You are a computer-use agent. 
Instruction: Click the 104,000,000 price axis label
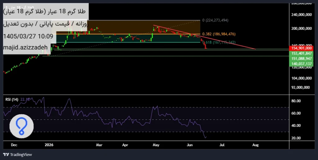[302, 78]
